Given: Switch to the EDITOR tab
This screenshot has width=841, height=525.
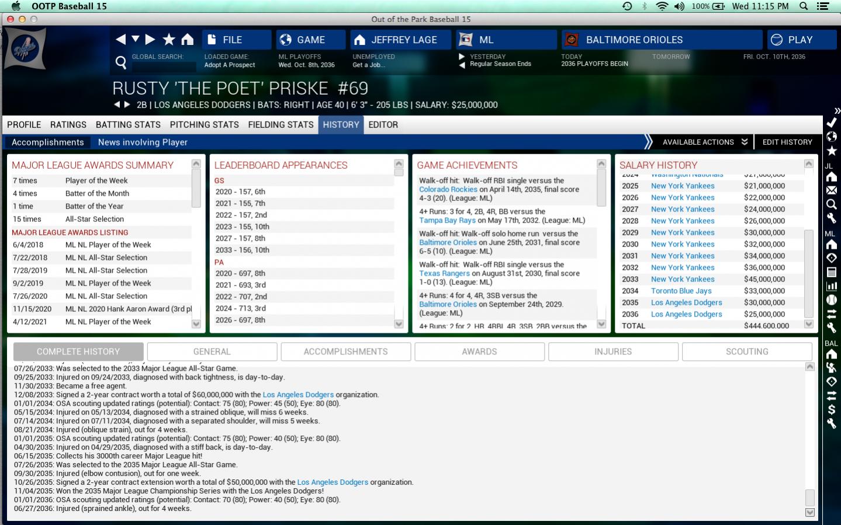Looking at the screenshot, I should pyautogui.click(x=383, y=124).
